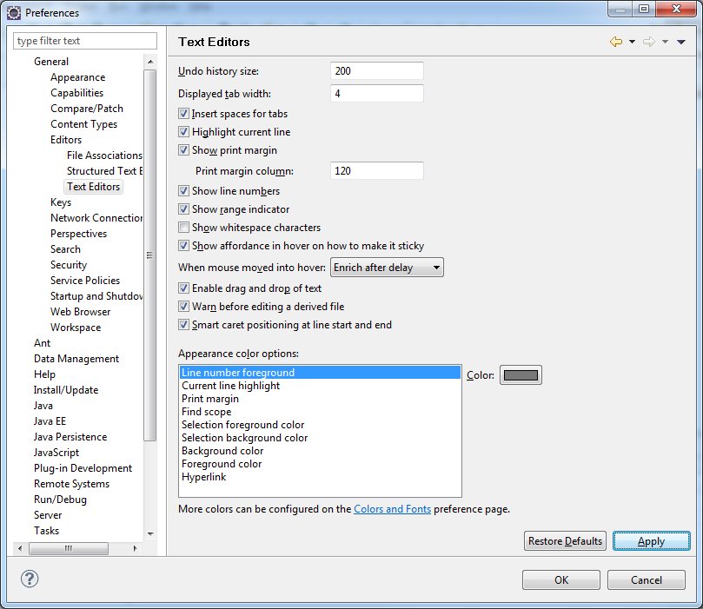Select General in preferences tree
Image resolution: width=703 pixels, height=609 pixels.
(x=51, y=62)
